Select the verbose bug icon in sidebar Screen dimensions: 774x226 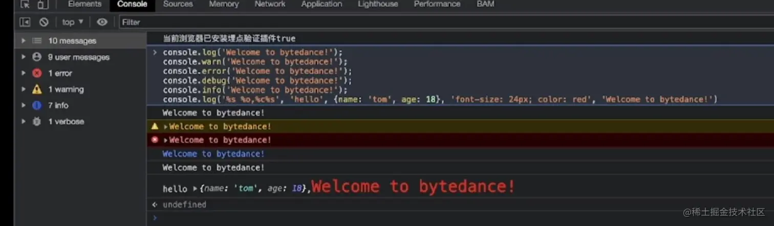click(x=37, y=121)
